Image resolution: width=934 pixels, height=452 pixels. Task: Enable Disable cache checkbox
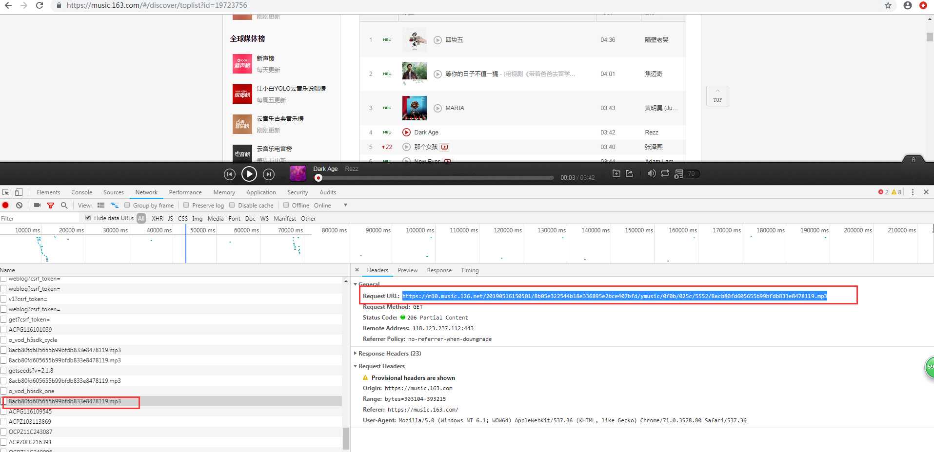(x=232, y=205)
